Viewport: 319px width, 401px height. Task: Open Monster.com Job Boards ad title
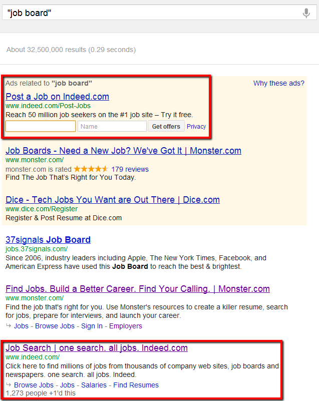click(123, 151)
